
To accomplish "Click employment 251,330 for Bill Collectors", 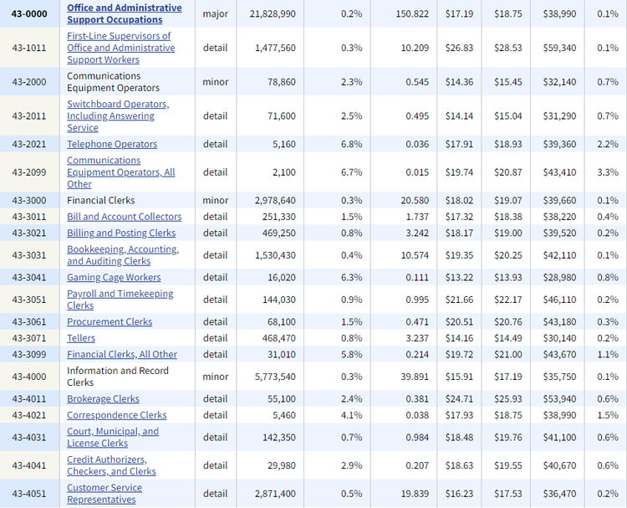I will [279, 217].
